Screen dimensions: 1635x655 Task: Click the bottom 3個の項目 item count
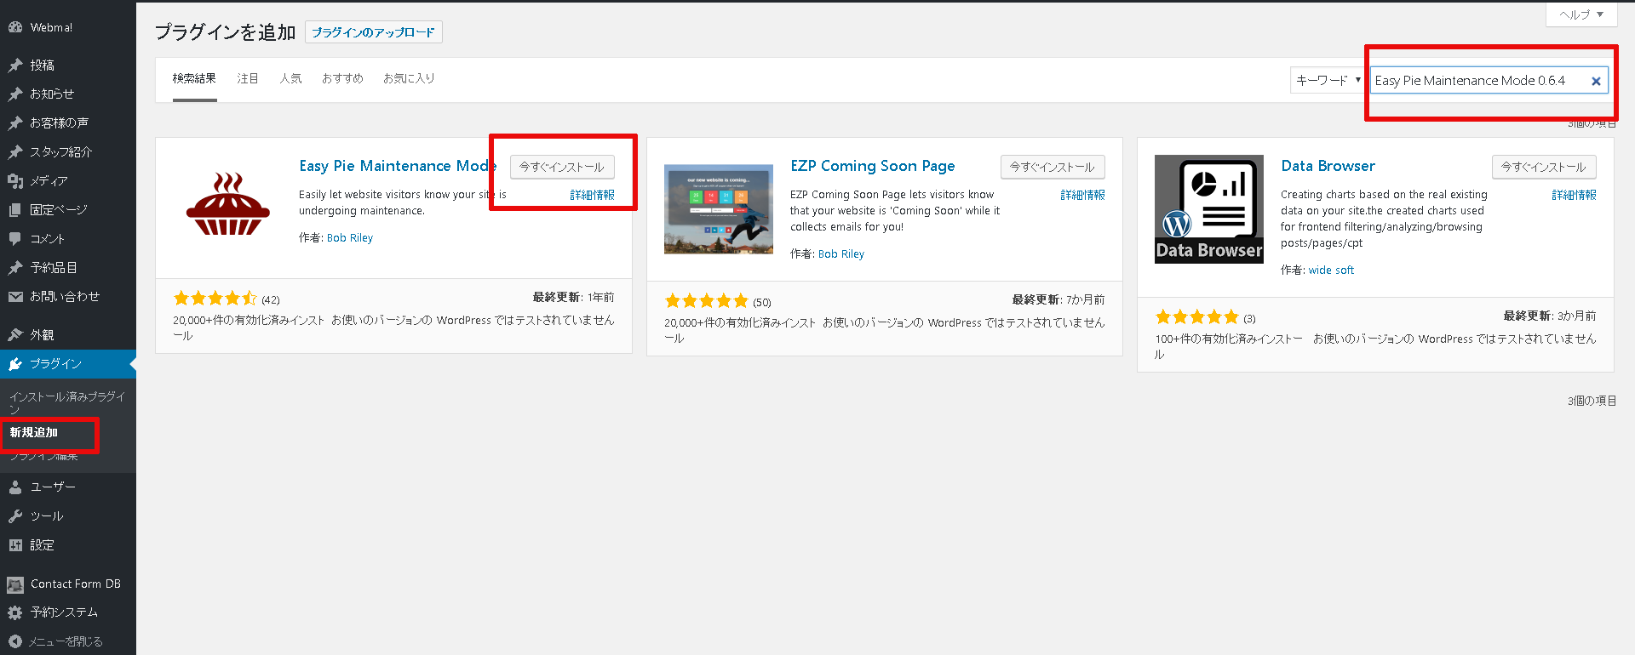point(1592,401)
